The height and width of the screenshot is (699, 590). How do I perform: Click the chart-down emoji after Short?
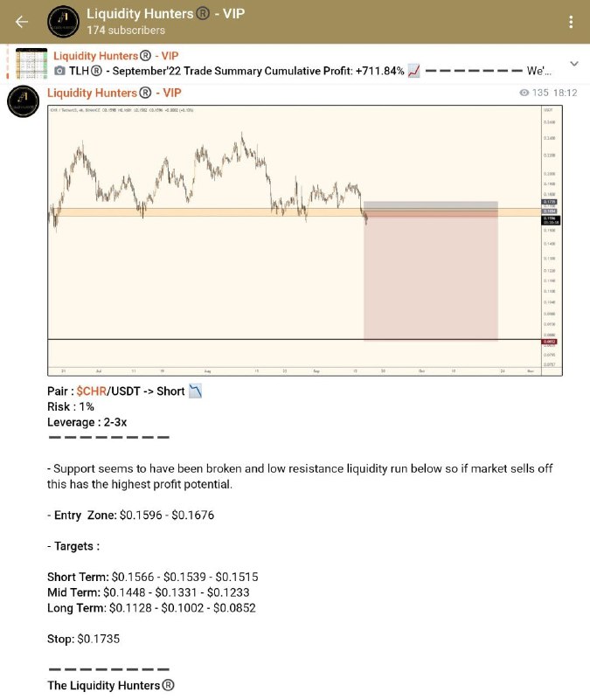pyautogui.click(x=195, y=391)
